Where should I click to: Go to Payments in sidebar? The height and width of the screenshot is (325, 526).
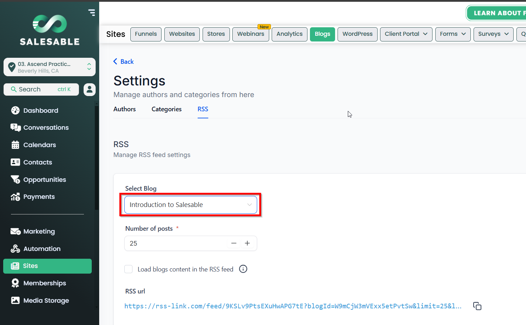click(x=39, y=197)
